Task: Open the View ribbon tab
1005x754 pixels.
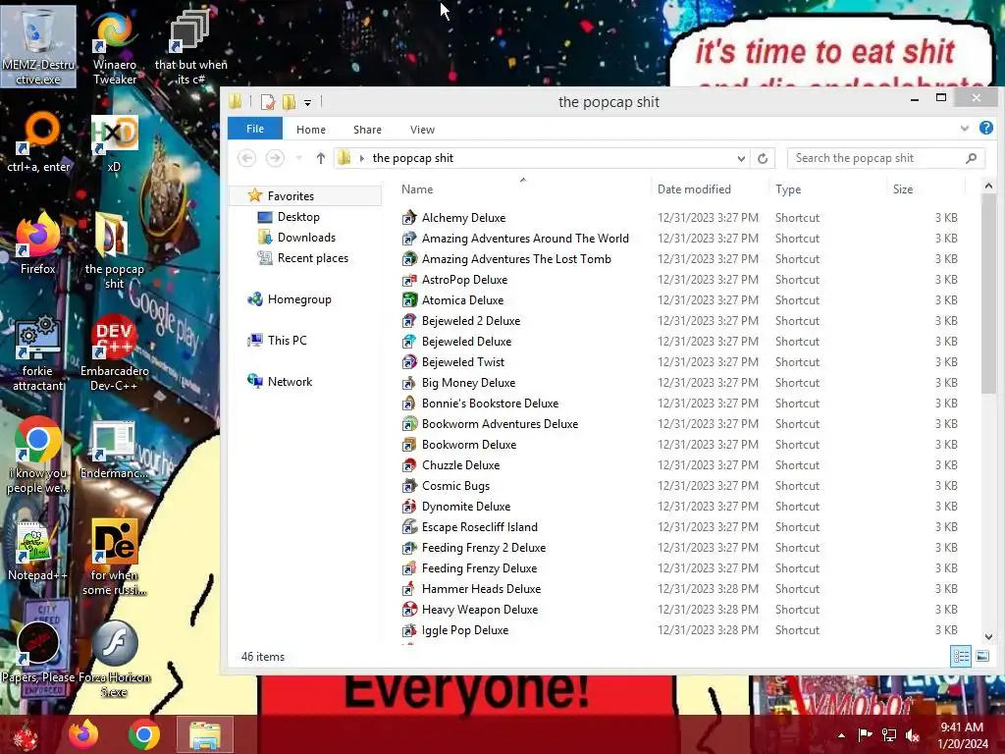Action: pos(422,130)
